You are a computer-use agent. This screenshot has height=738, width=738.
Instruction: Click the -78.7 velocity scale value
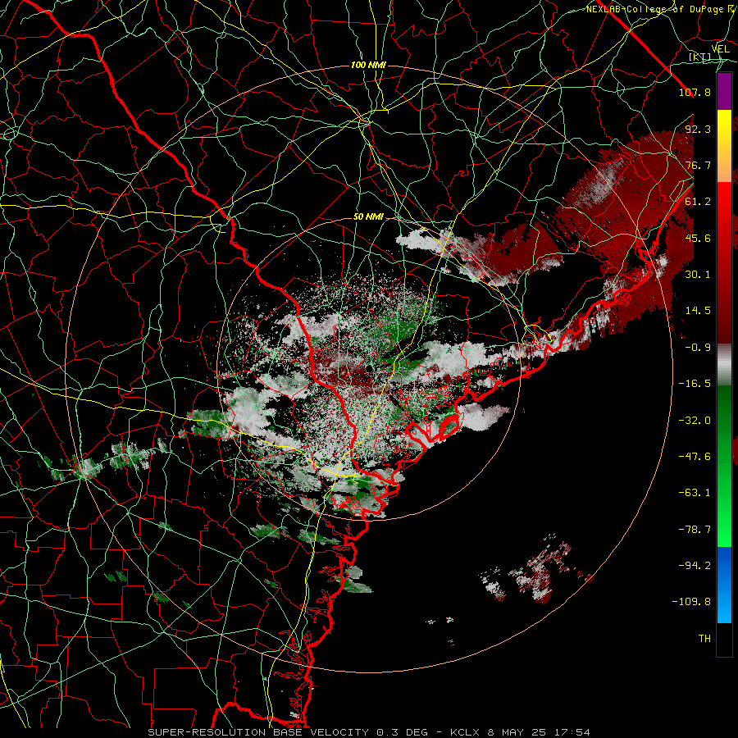point(695,530)
